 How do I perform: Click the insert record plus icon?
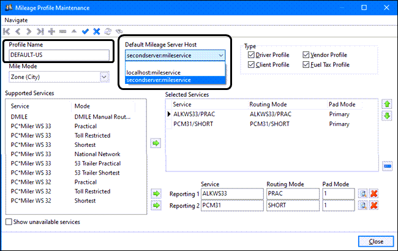pyautogui.click(x=51, y=31)
